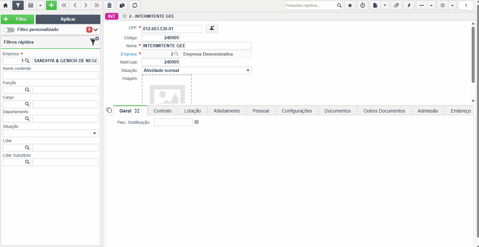Click the Empresa code filter field
The width and height of the screenshot is (479, 247).
(x=14, y=61)
